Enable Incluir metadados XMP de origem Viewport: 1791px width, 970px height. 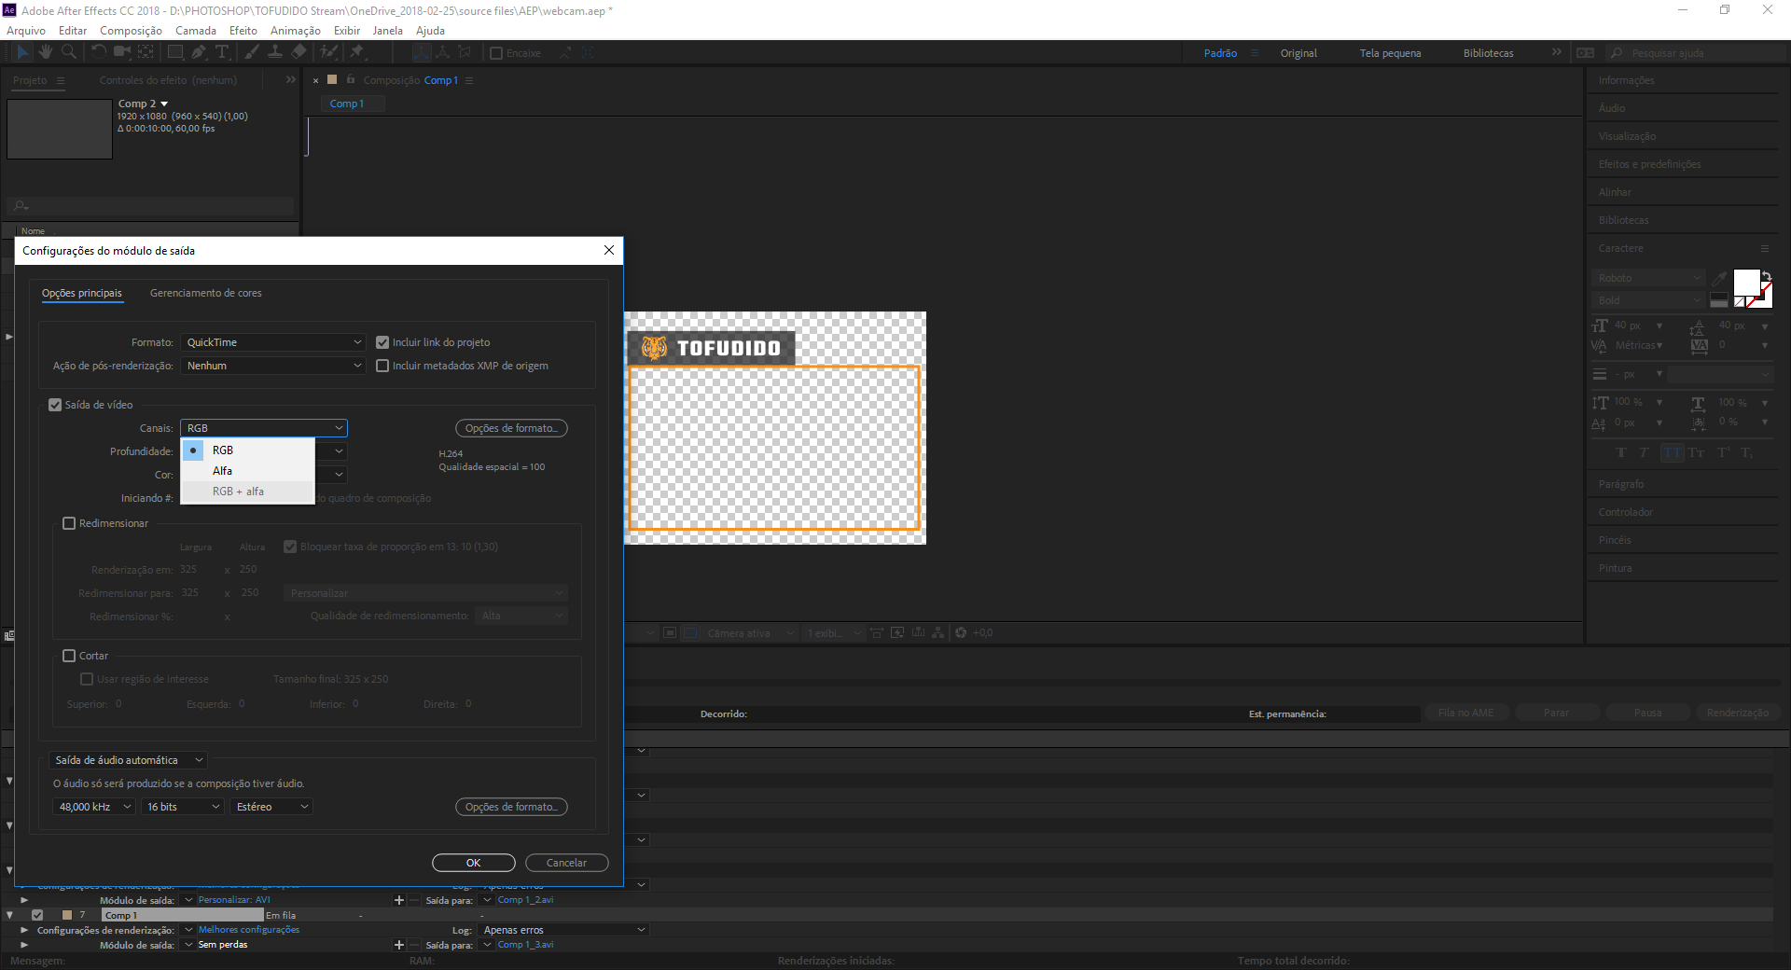click(x=382, y=366)
